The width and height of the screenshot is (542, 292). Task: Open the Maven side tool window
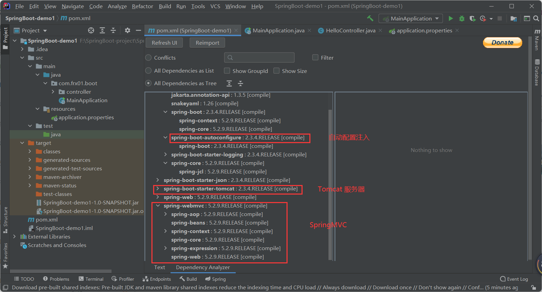(537, 40)
